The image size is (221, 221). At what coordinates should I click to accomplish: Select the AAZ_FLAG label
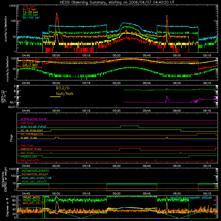(x=27, y=153)
